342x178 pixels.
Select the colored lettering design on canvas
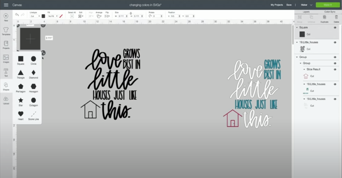coord(252,94)
